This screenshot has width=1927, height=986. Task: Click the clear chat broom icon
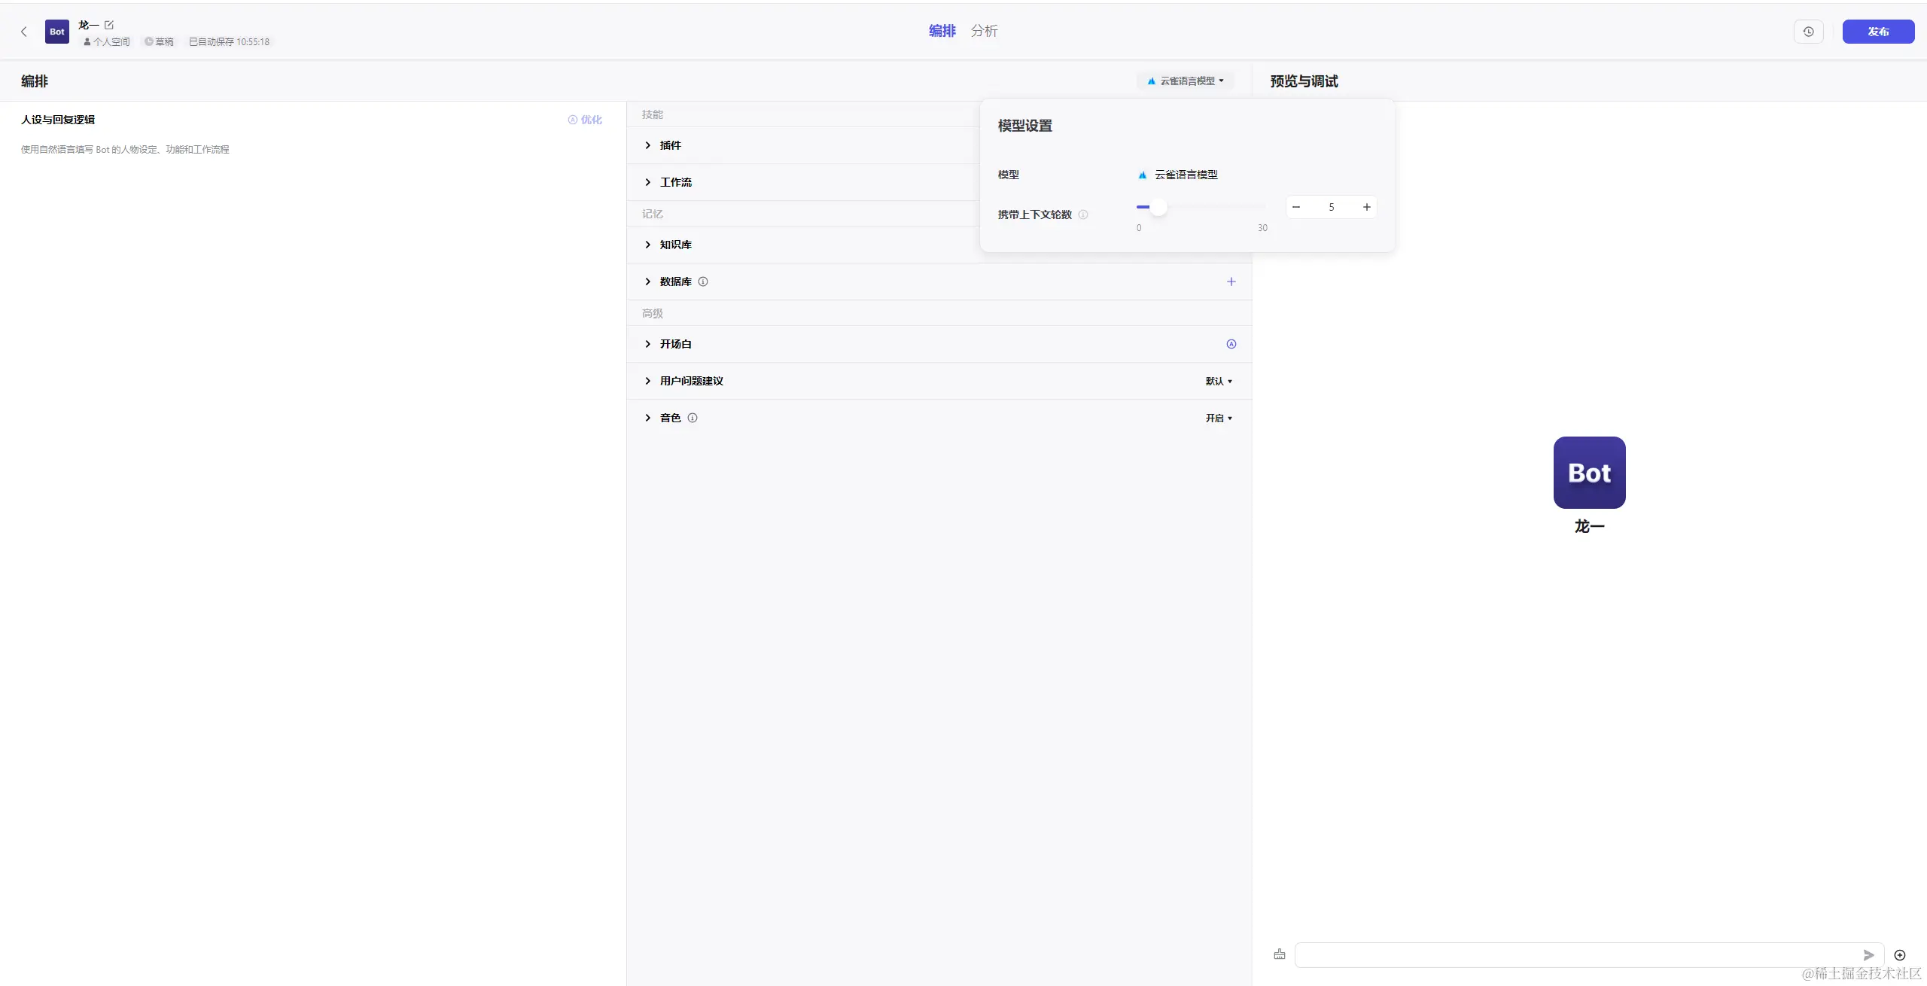(1280, 954)
